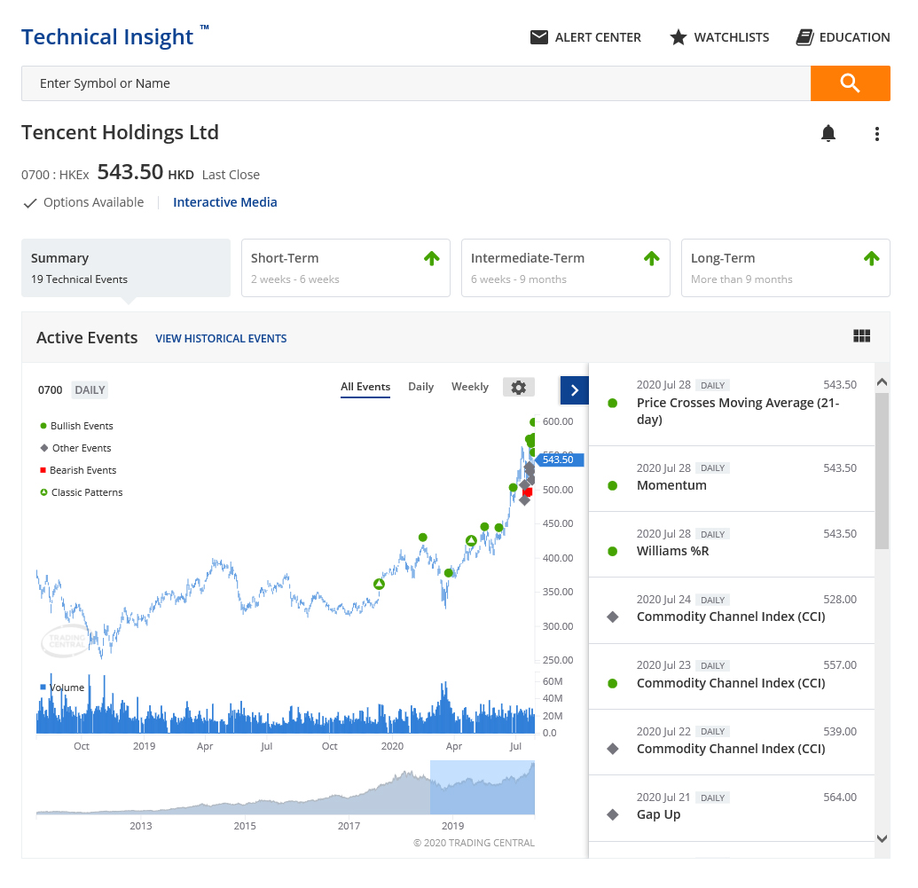Click the green bullish marker near 600.00
This screenshot has height=888, width=918.
(532, 422)
